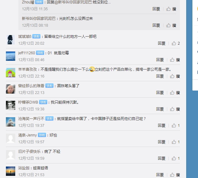198x178 pixels.
Task: Click the 铁粉 badge next to 清泉-Jenny
Action: pos(42,135)
